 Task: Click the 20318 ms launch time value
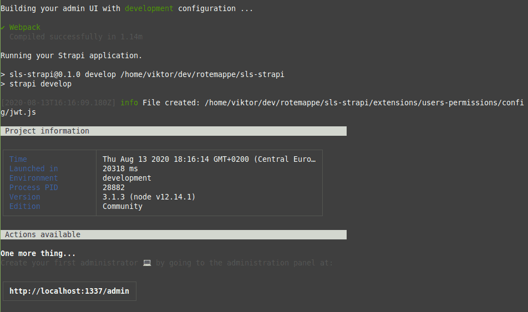point(120,168)
